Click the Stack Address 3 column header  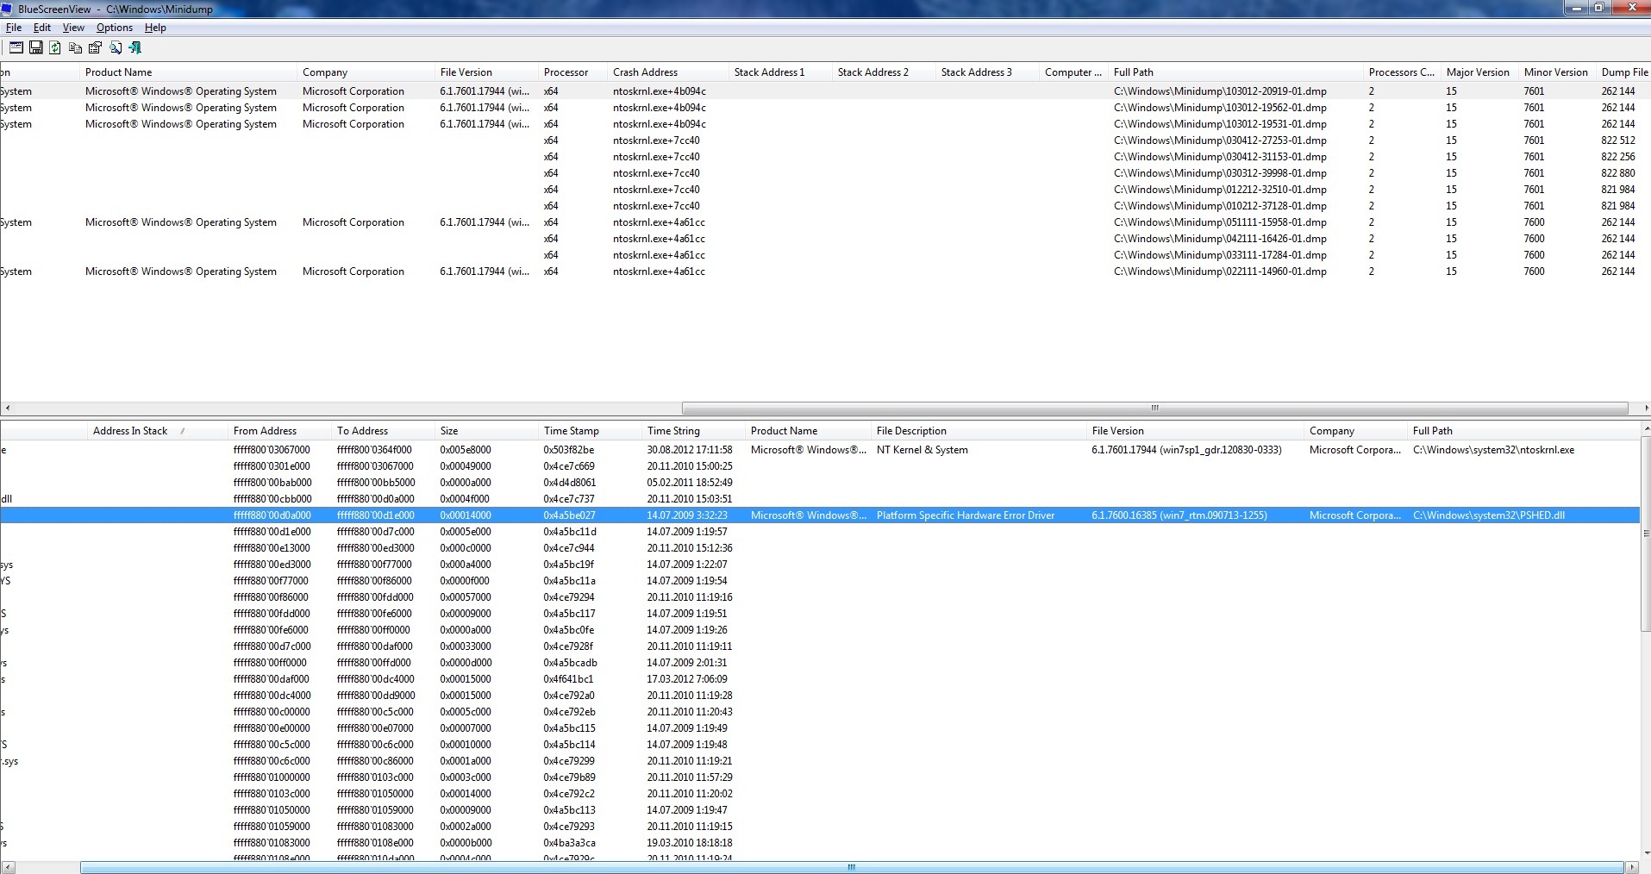pos(987,72)
